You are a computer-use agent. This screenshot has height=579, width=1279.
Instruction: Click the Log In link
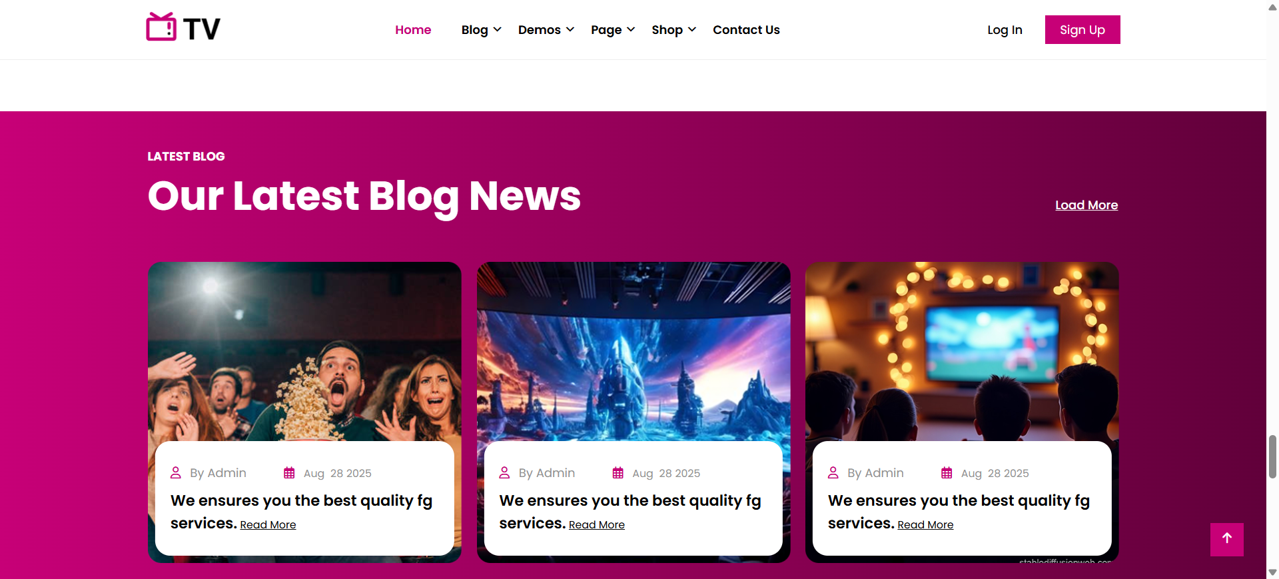point(1005,30)
